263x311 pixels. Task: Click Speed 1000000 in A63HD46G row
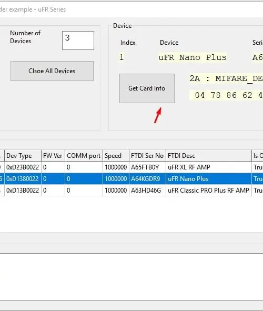[x=116, y=190]
